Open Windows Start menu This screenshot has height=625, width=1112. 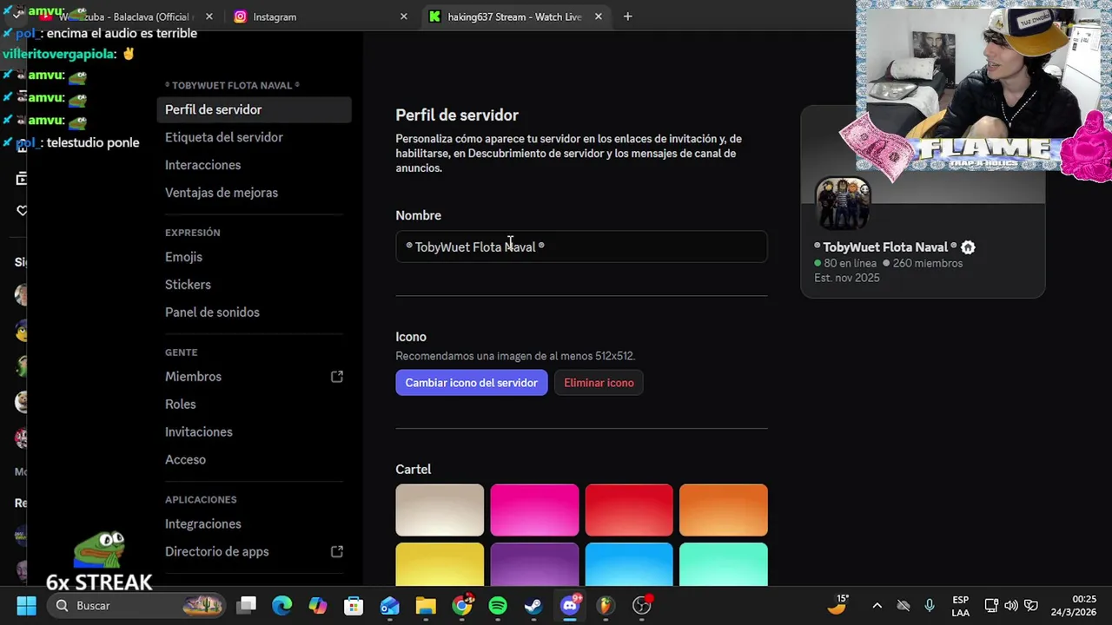pyautogui.click(x=26, y=606)
